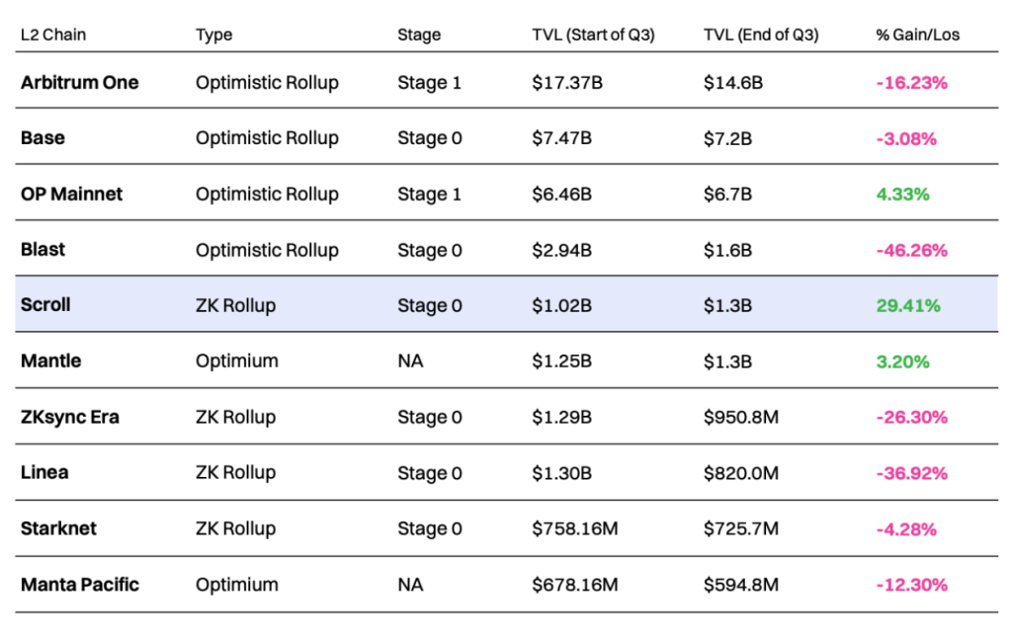
Task: Select the Base chain name
Action: point(42,138)
